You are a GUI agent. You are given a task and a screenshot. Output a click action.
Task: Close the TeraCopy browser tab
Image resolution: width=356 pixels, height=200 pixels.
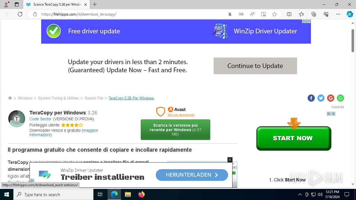pos(86,4)
